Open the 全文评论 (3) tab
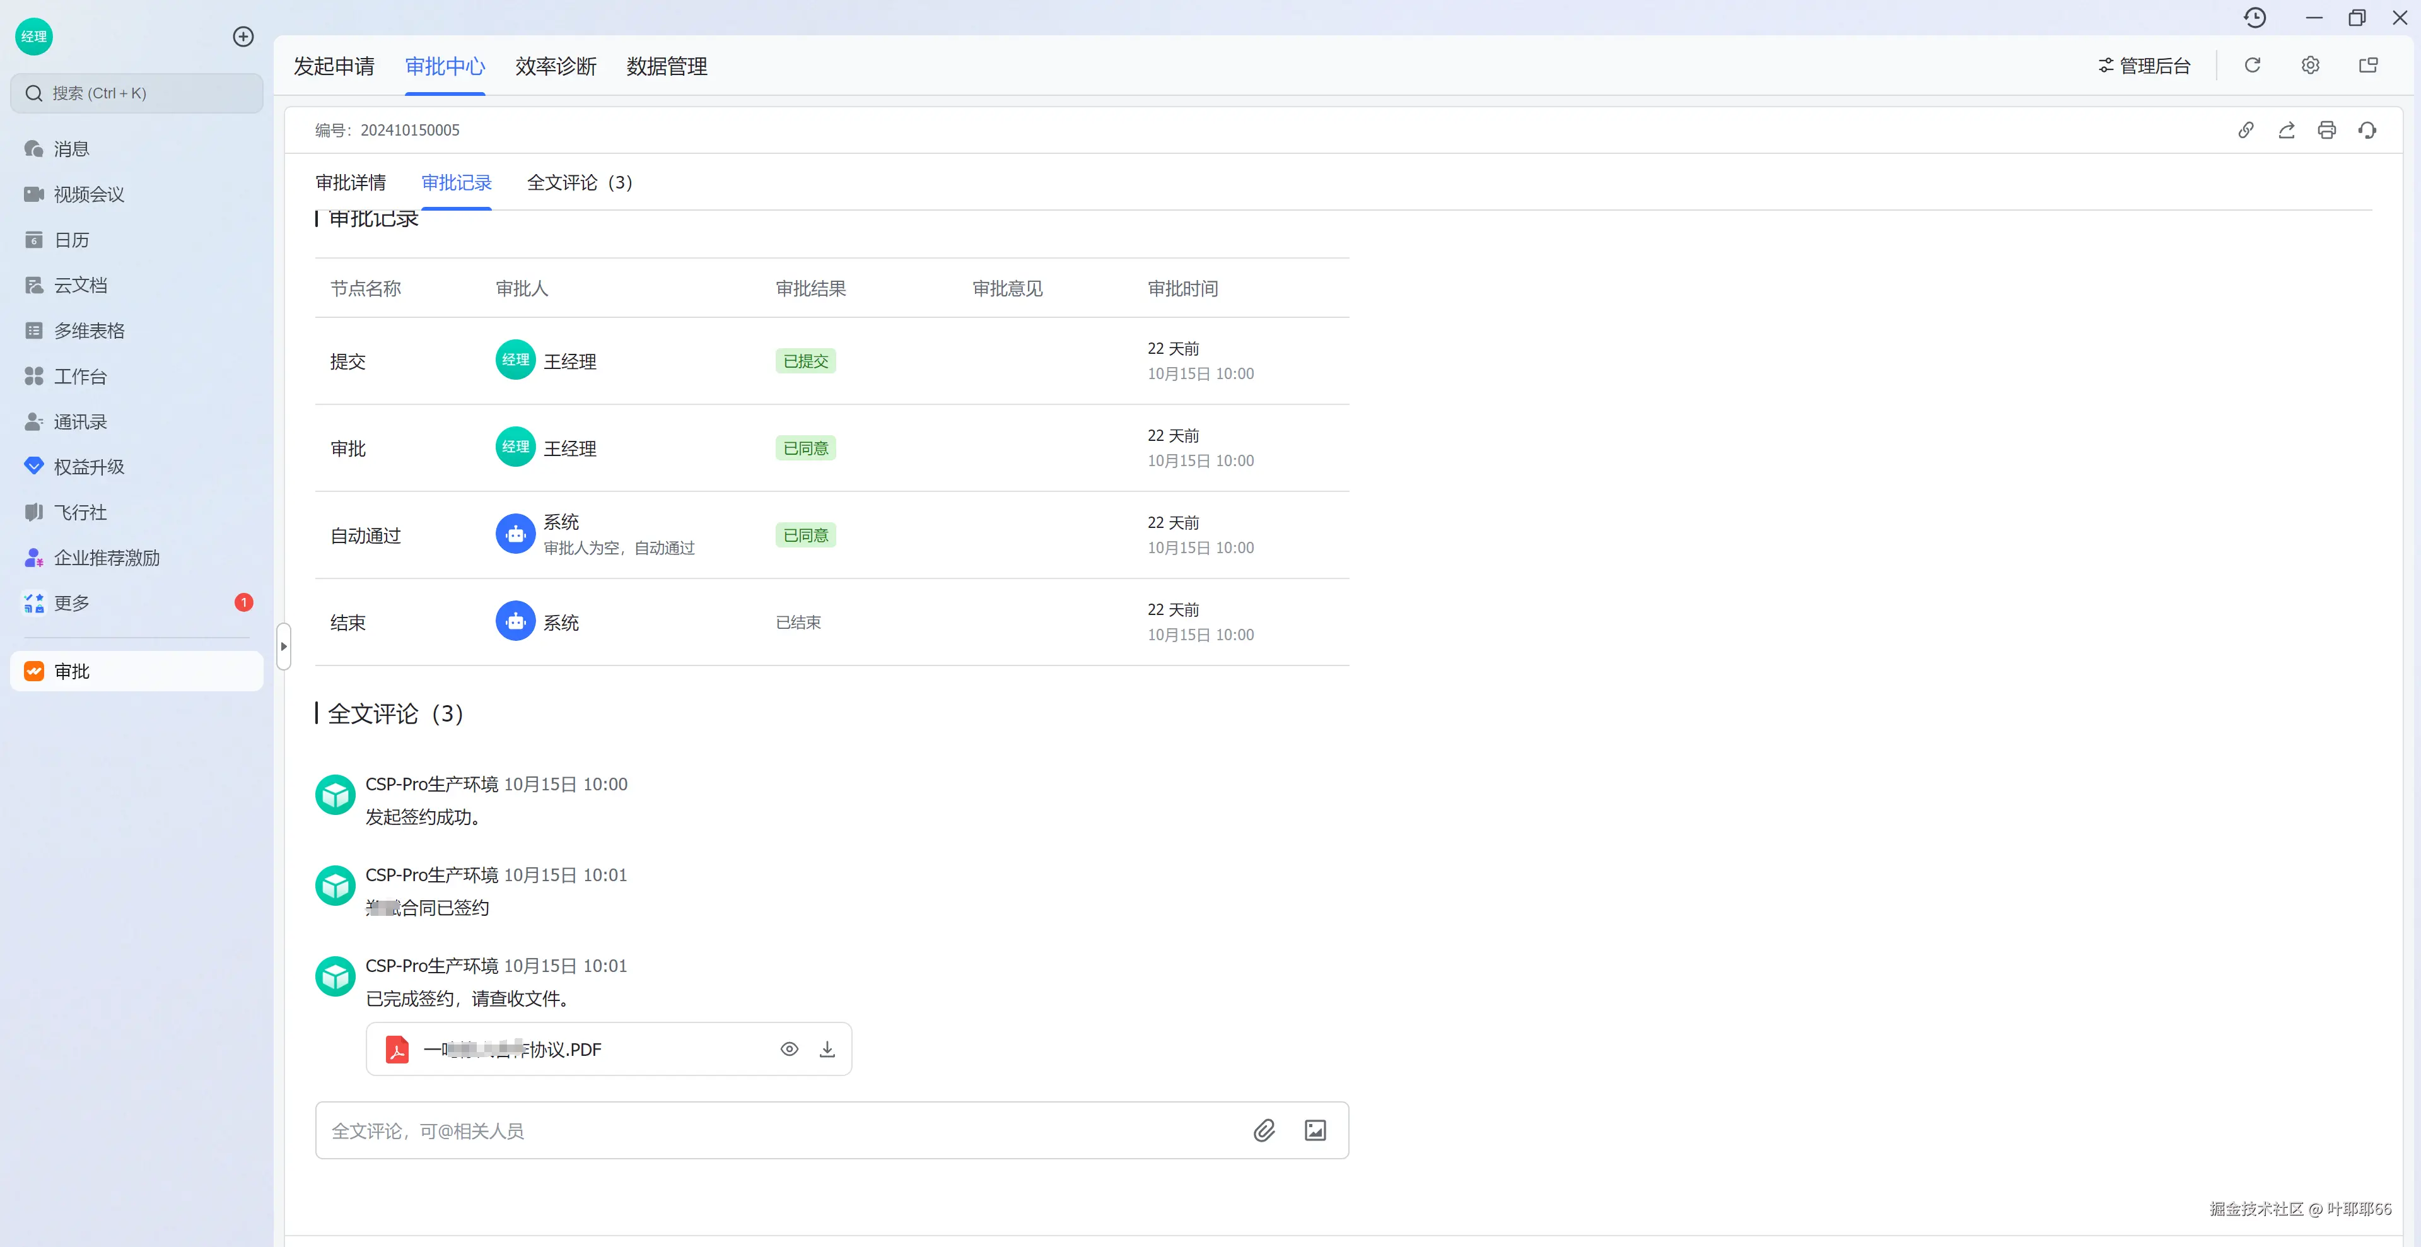2421x1247 pixels. [x=579, y=182]
